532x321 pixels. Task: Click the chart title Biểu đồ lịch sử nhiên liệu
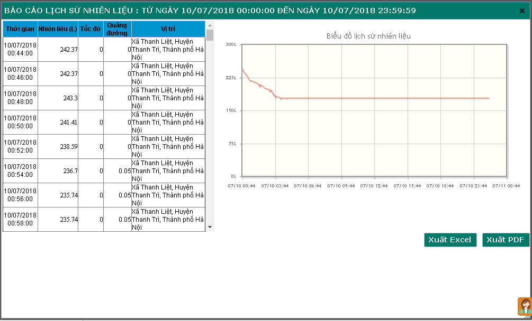(x=368, y=36)
